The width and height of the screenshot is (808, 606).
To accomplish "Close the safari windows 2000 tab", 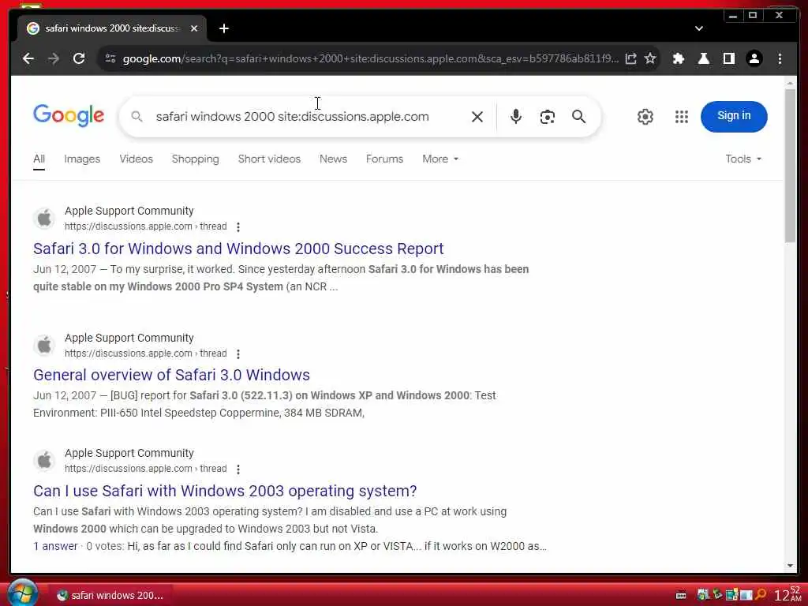I will 194,29.
